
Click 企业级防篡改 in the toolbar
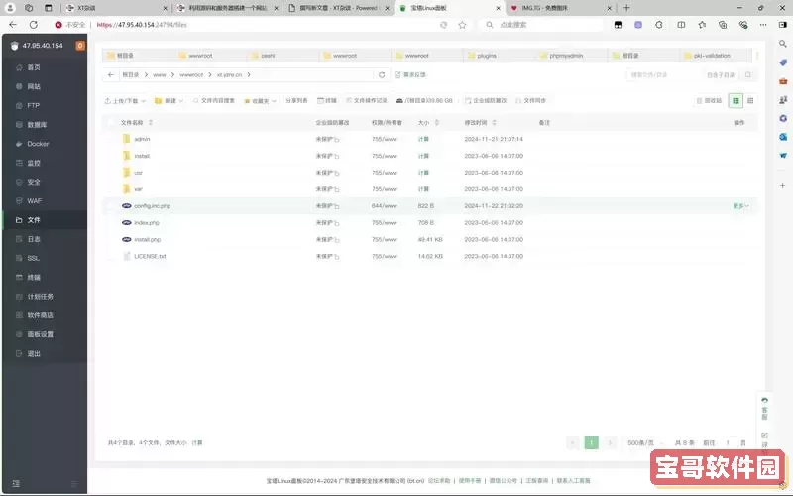pyautogui.click(x=486, y=101)
